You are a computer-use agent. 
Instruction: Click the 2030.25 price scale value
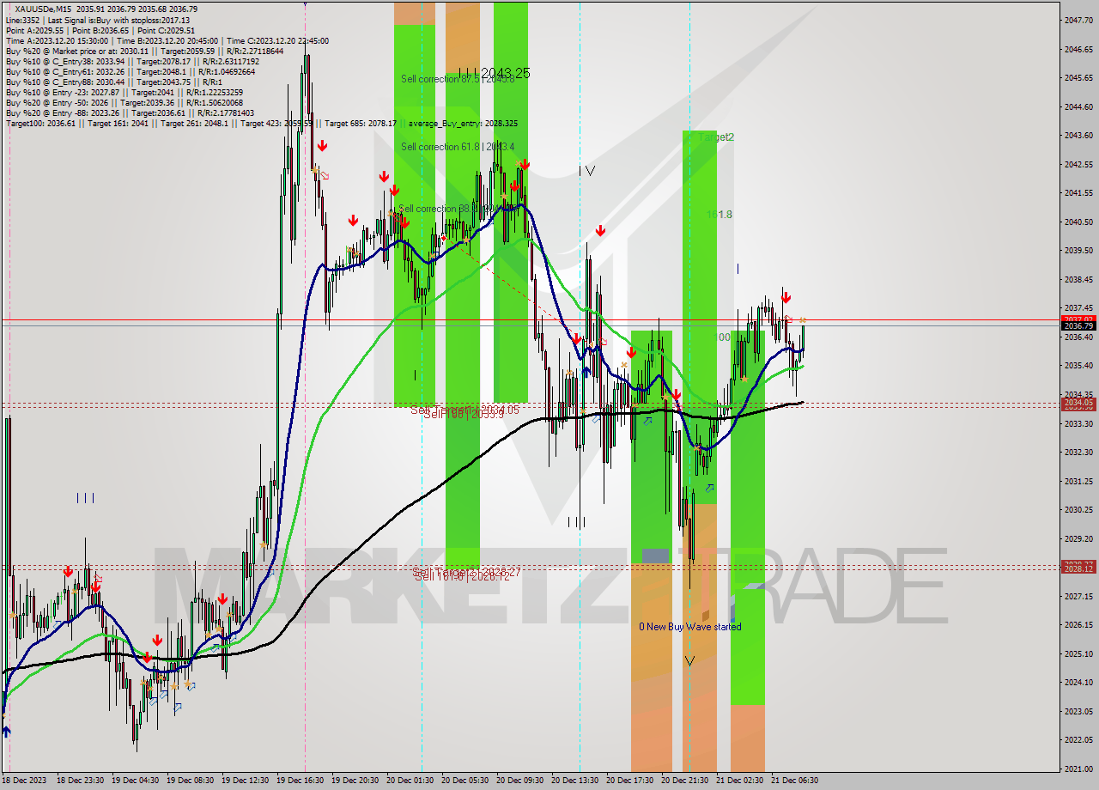1078,509
